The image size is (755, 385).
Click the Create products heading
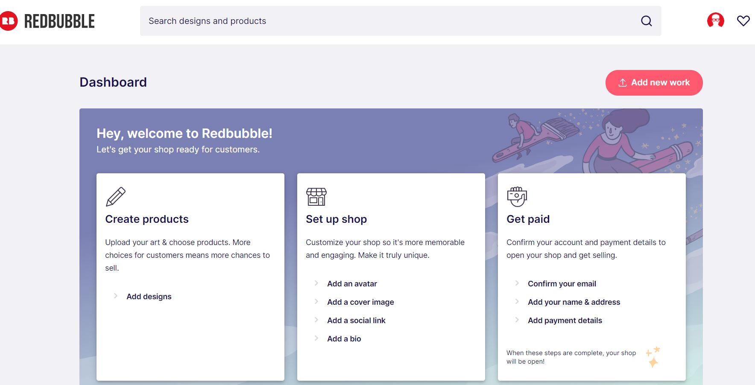pyautogui.click(x=147, y=219)
